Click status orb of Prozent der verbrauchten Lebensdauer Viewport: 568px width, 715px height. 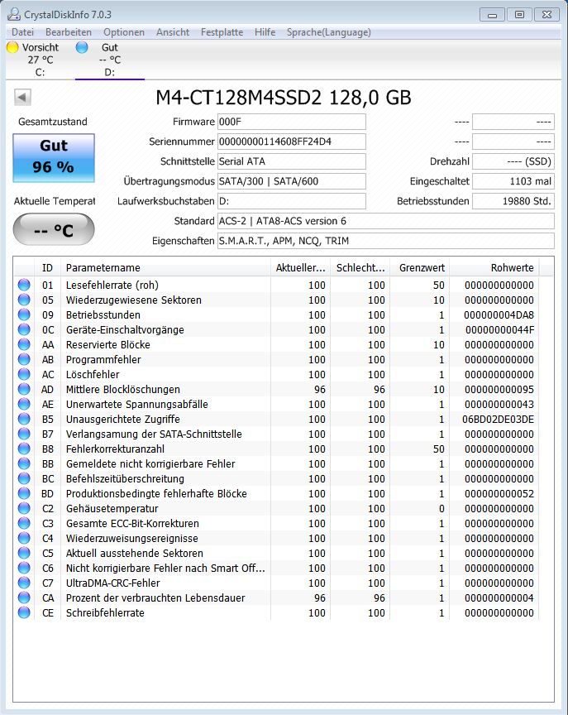click(x=24, y=597)
